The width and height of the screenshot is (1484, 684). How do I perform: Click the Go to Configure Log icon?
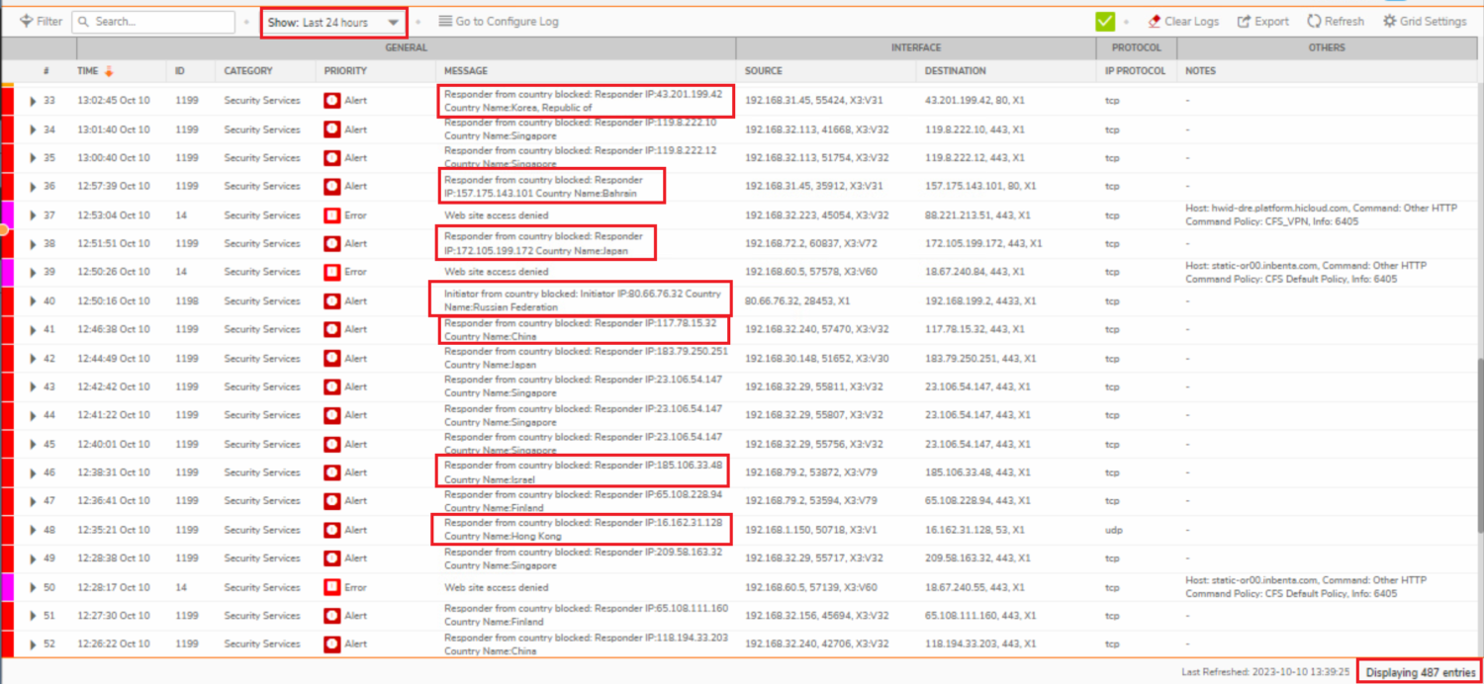click(x=445, y=21)
